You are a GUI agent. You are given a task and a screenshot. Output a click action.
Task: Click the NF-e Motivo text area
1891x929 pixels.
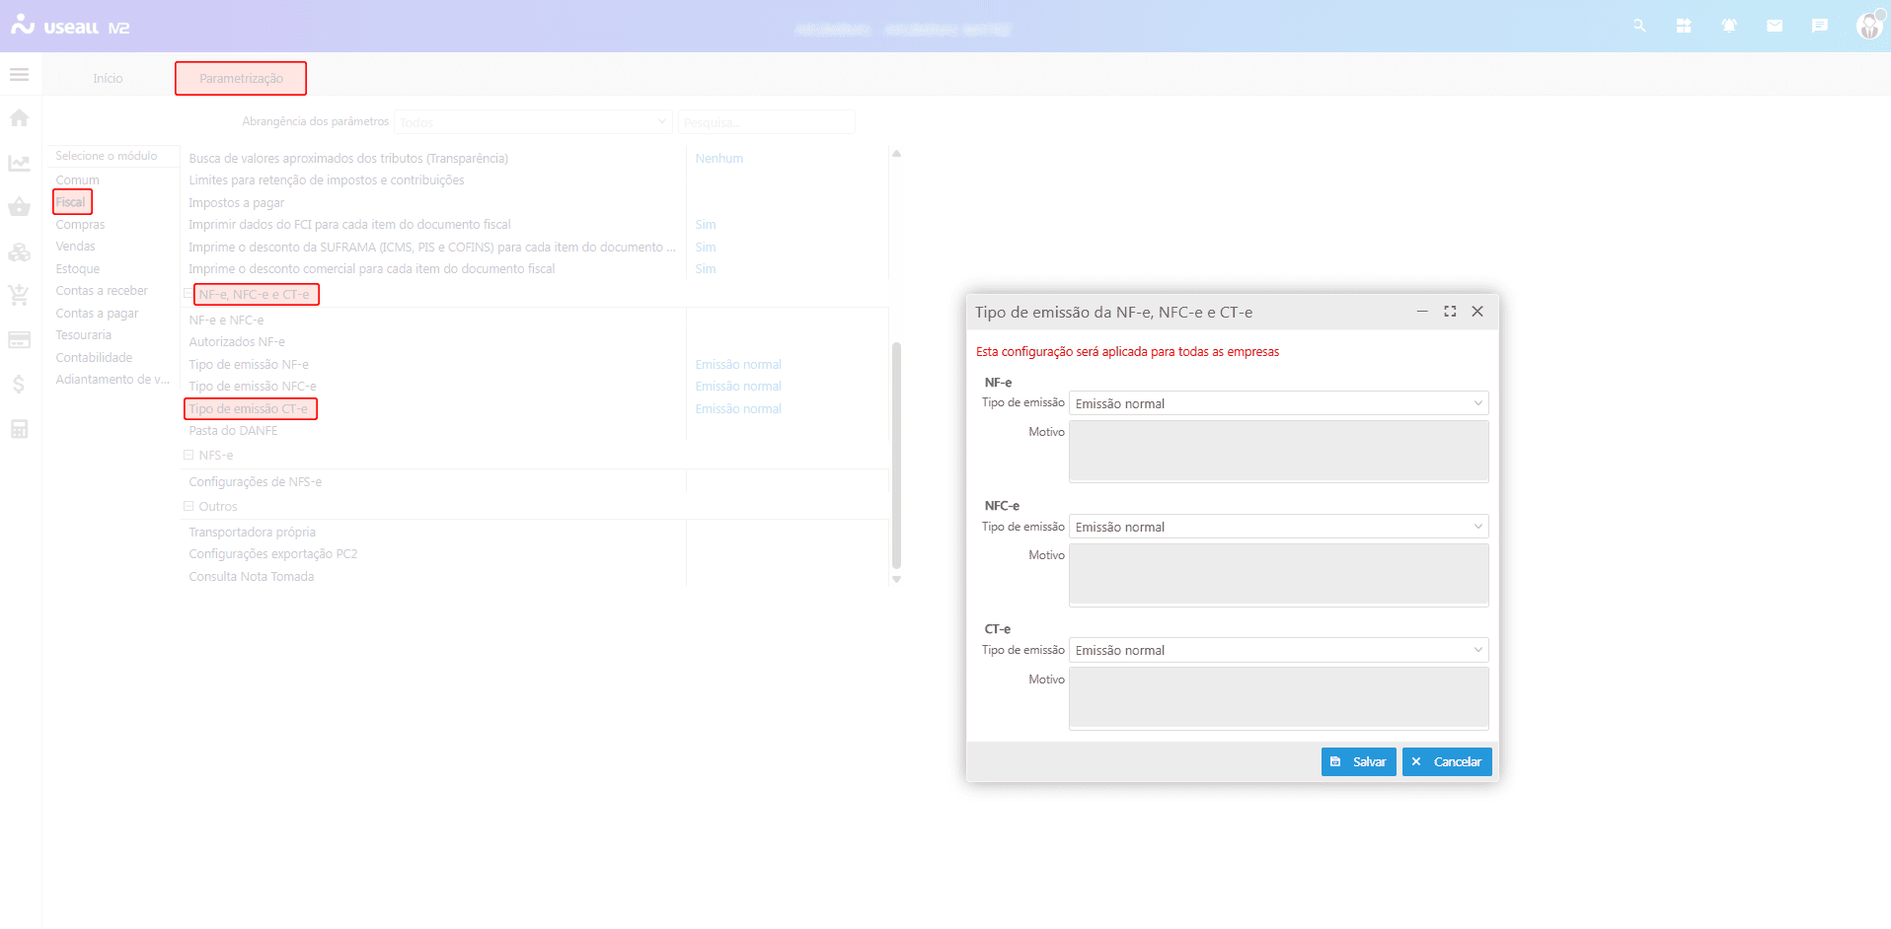[x=1278, y=451]
